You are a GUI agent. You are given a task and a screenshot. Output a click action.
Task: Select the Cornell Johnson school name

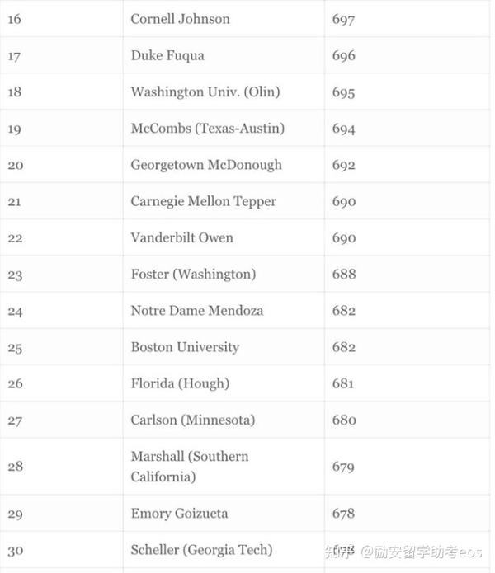tap(180, 19)
